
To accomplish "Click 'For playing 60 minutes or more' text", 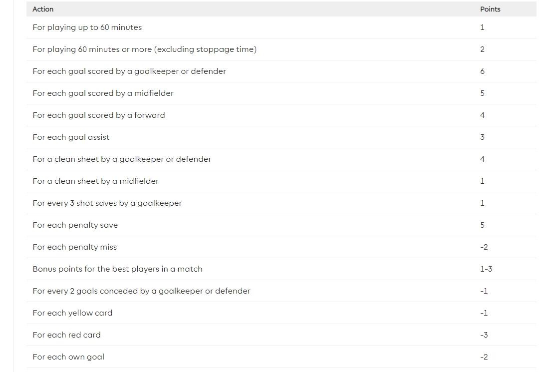I will click(144, 49).
